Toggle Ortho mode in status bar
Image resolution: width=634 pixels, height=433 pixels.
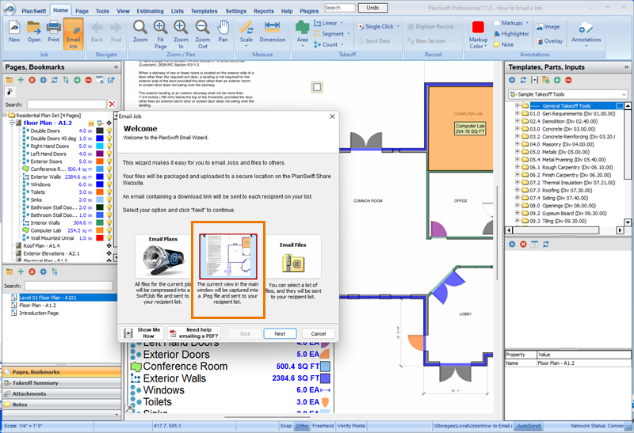click(x=302, y=426)
